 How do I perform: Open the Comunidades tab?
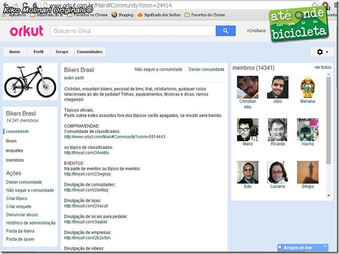pos(89,52)
